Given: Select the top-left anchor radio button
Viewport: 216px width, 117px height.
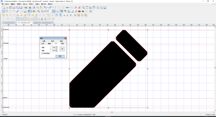Looking at the screenshot, I should [x=60, y=47].
